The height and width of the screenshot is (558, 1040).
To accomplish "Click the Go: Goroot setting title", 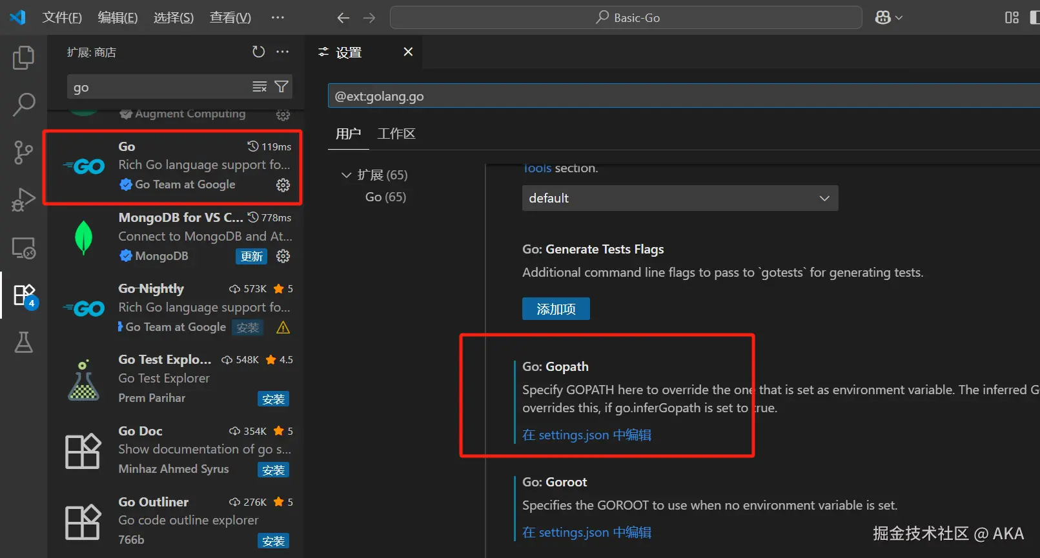I will [x=555, y=482].
